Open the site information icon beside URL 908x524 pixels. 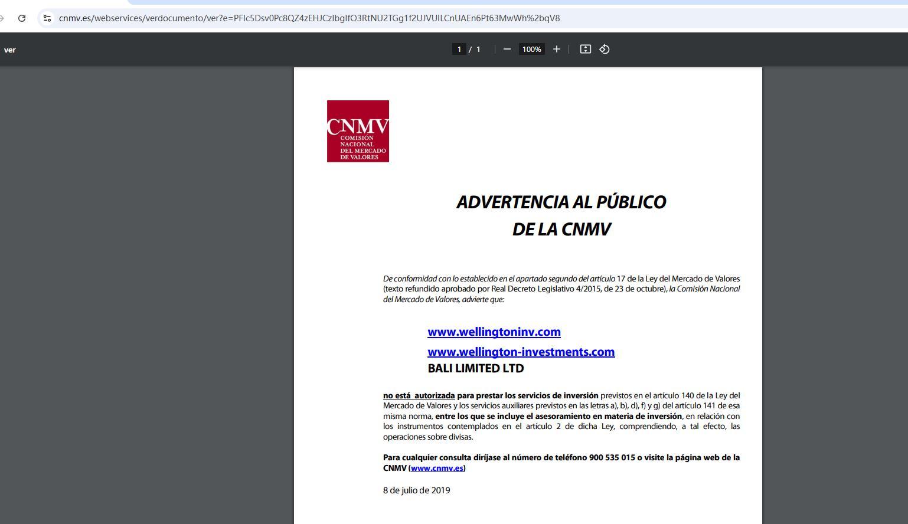pos(47,18)
